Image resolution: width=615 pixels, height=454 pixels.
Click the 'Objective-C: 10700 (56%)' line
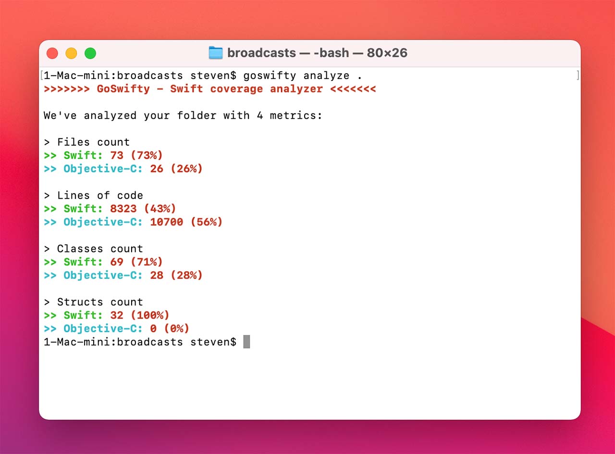(133, 222)
